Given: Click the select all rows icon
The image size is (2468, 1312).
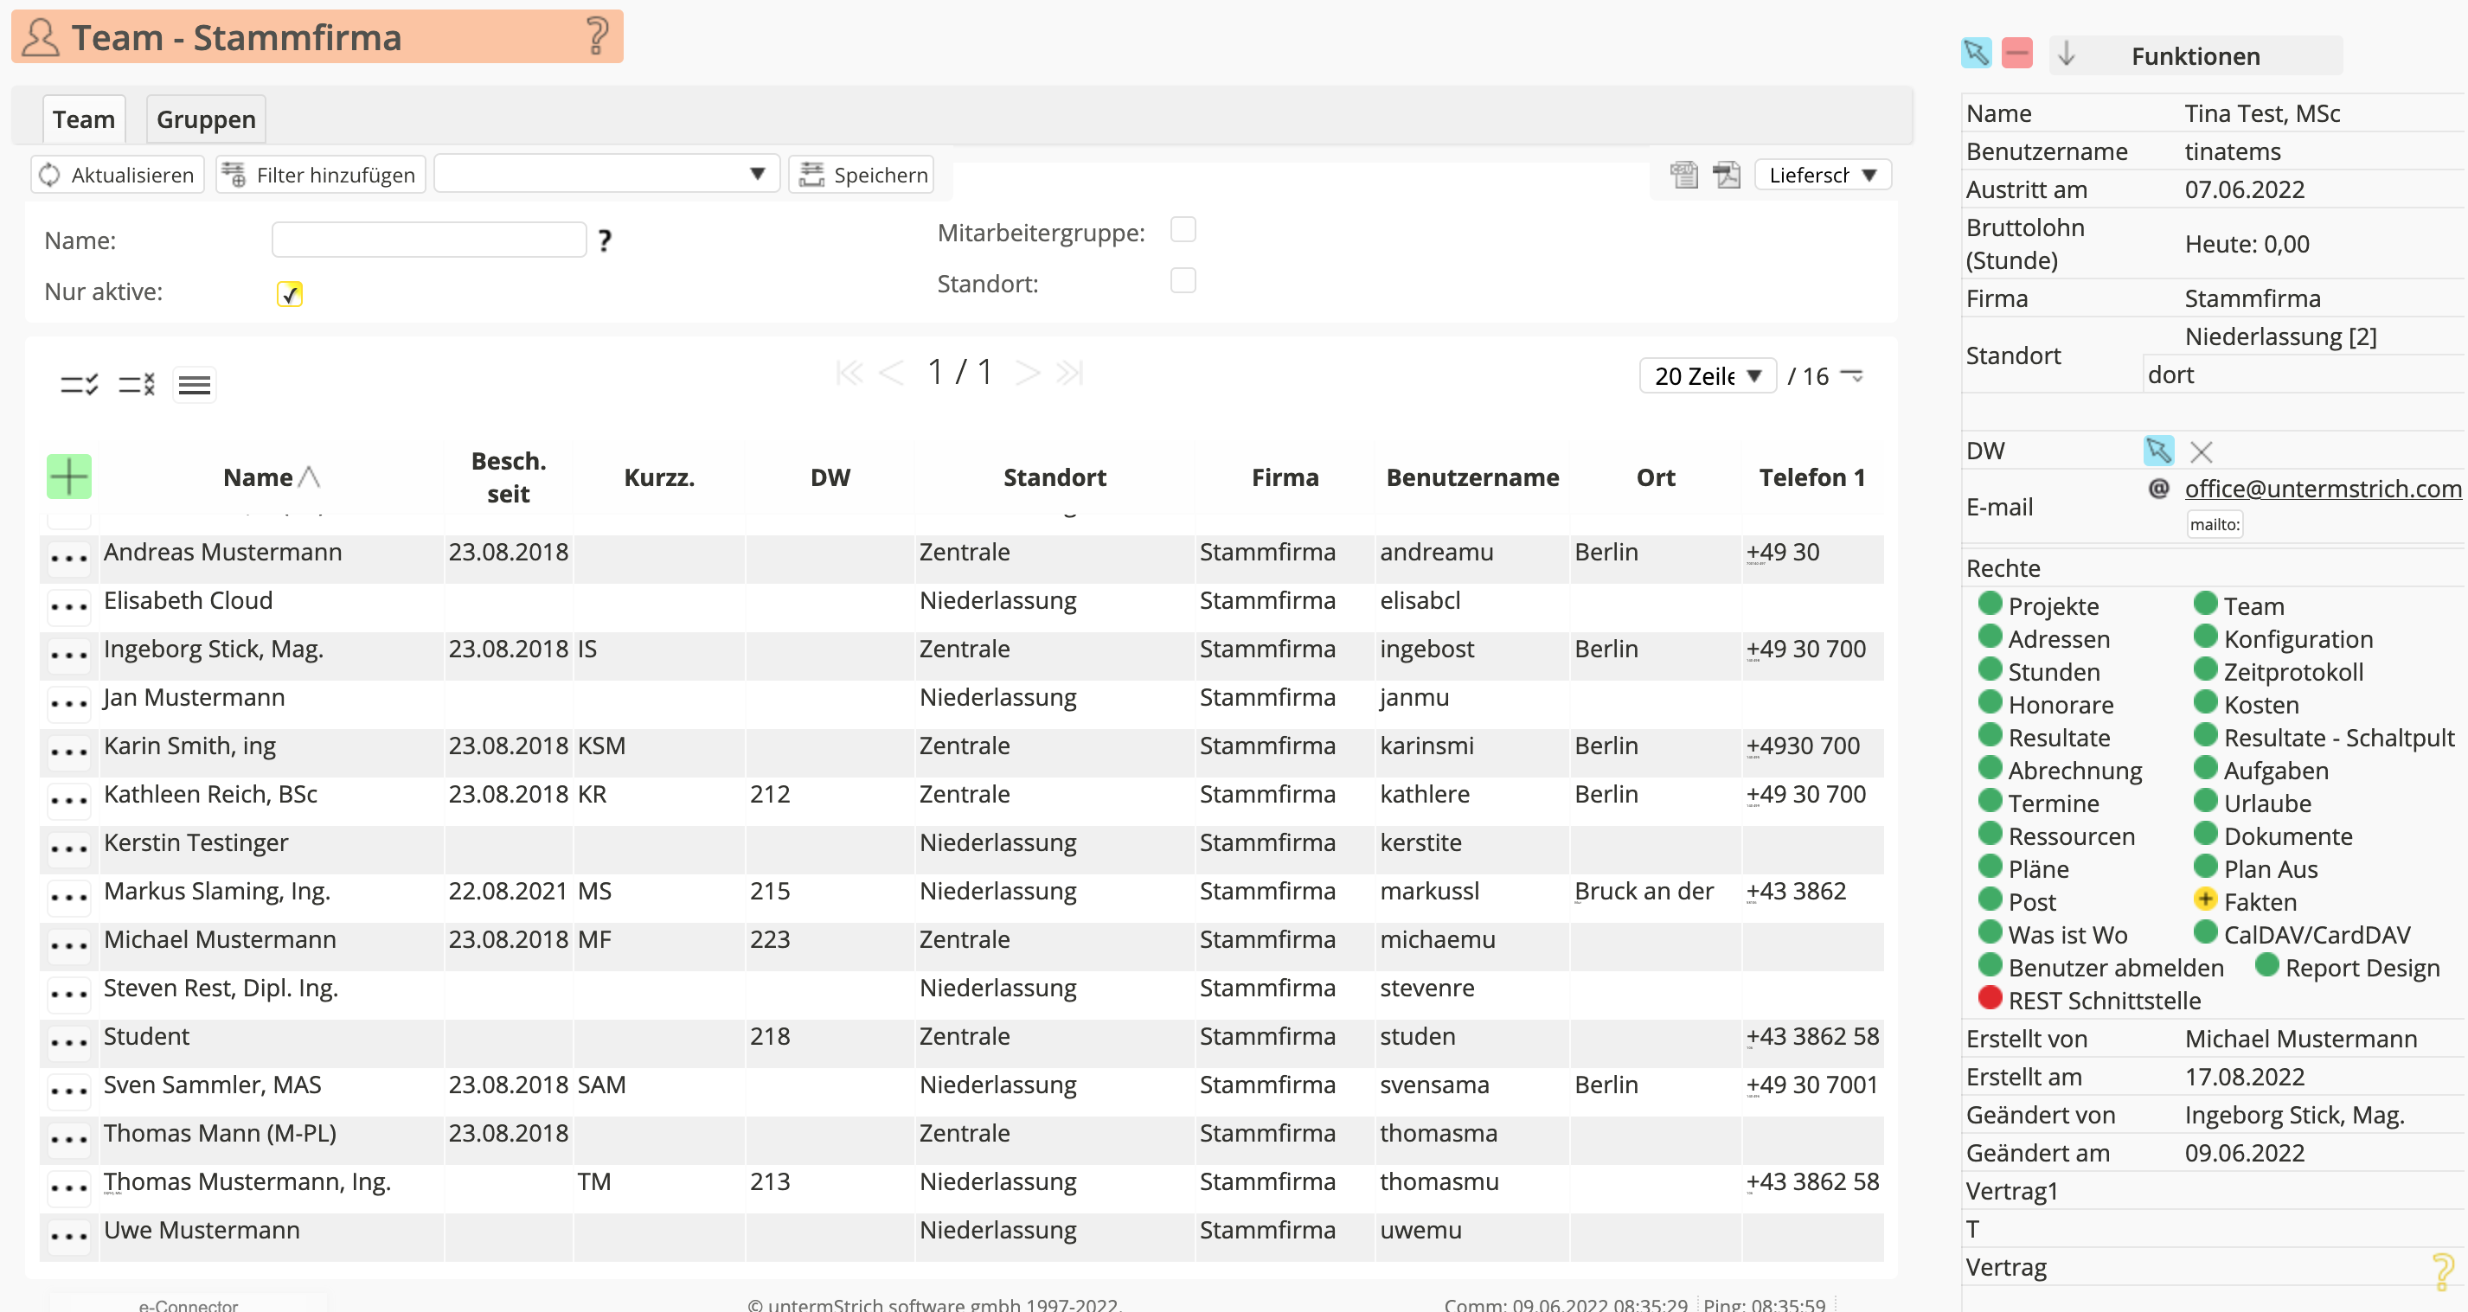Looking at the screenshot, I should click(79, 384).
